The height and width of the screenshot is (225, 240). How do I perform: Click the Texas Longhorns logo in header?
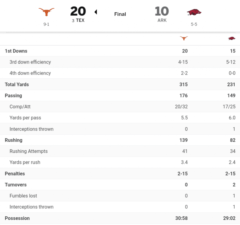point(46,12)
